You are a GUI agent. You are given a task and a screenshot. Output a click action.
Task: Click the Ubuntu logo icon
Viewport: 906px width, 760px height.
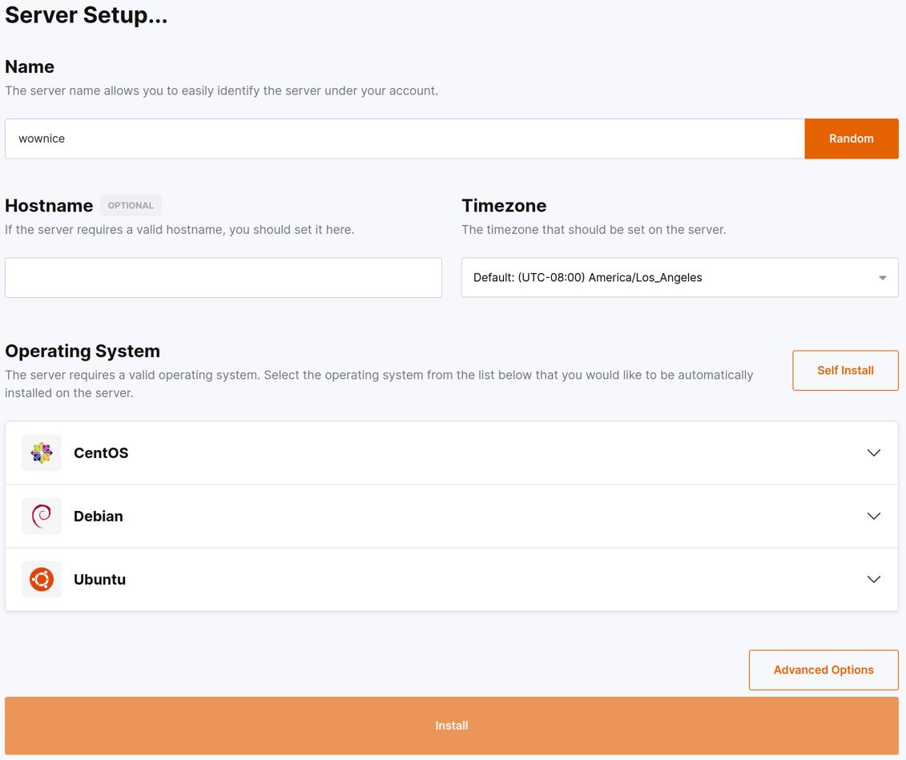tap(42, 580)
